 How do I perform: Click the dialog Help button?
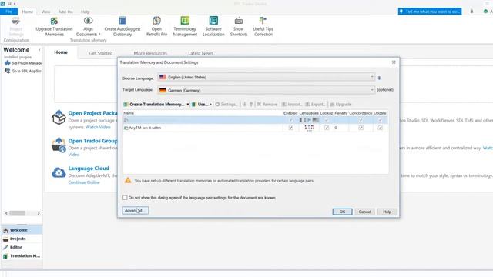pos(387,212)
